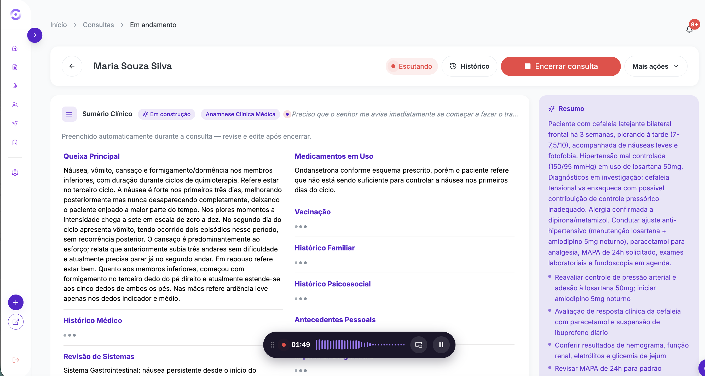
Task: Expand the sidebar with the purple chevron button
Action: point(35,35)
